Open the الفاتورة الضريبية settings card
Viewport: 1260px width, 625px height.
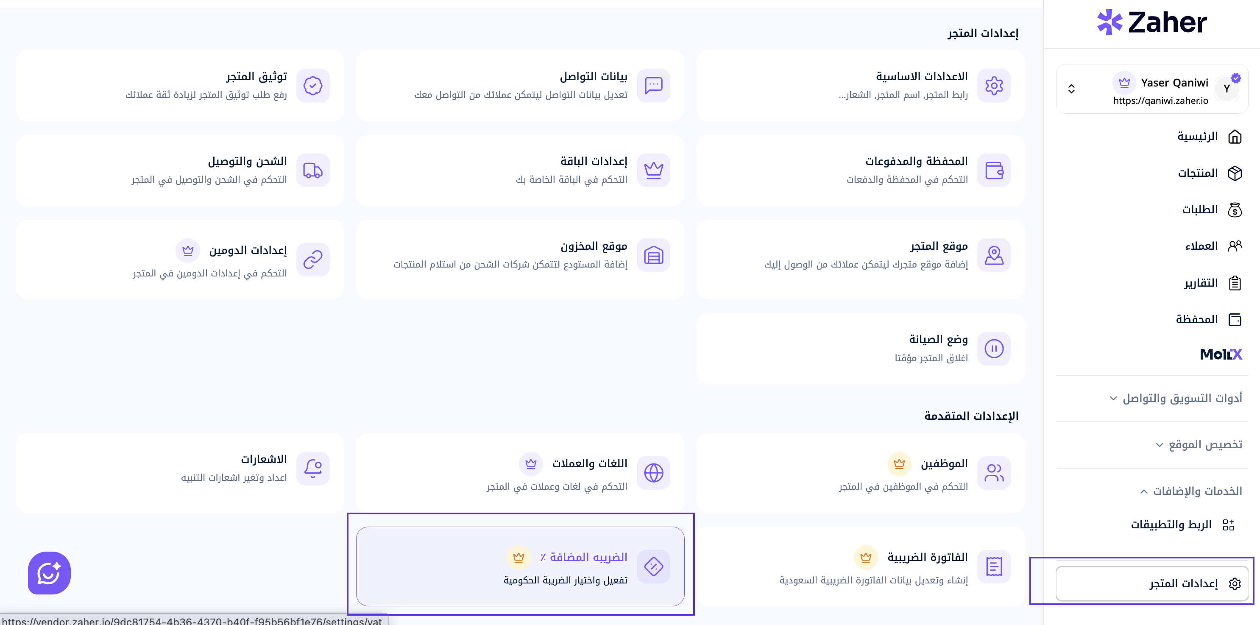(860, 567)
